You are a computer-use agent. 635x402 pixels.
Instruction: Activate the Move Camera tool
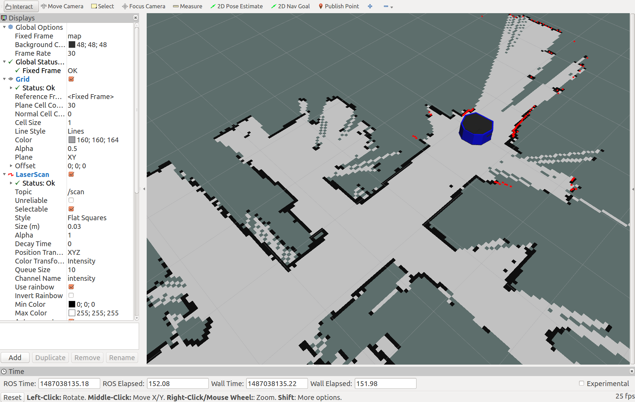[x=62, y=6]
